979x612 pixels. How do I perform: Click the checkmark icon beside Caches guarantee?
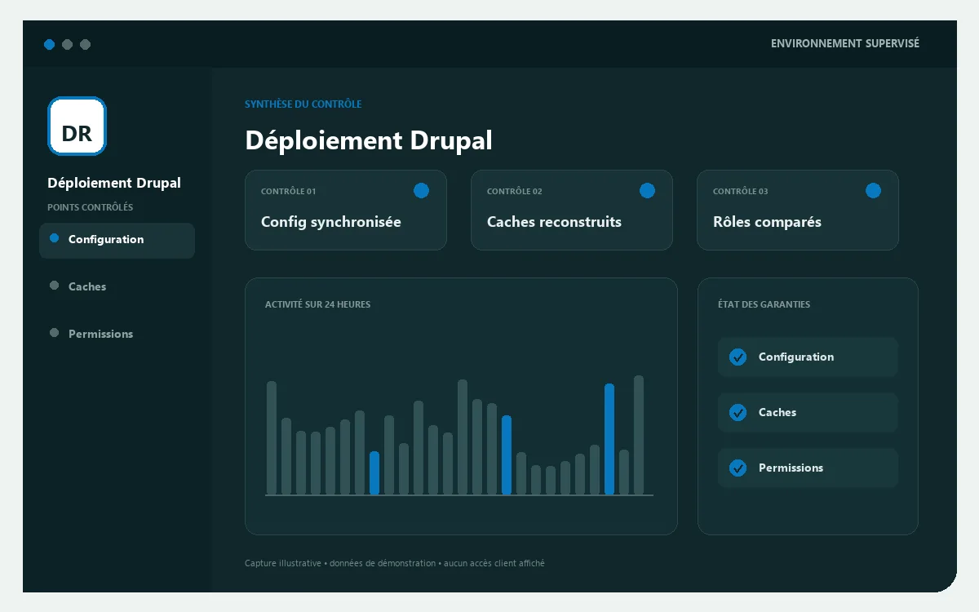[x=738, y=413]
